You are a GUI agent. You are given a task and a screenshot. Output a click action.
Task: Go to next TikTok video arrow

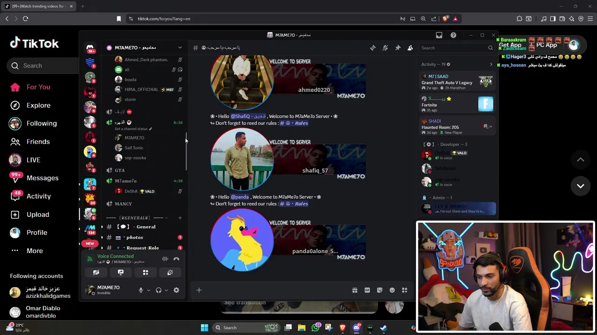(581, 186)
